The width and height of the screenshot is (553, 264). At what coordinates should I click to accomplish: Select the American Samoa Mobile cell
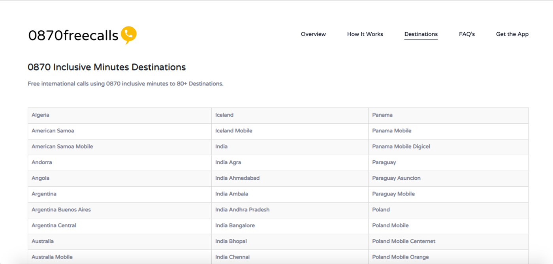click(120, 147)
